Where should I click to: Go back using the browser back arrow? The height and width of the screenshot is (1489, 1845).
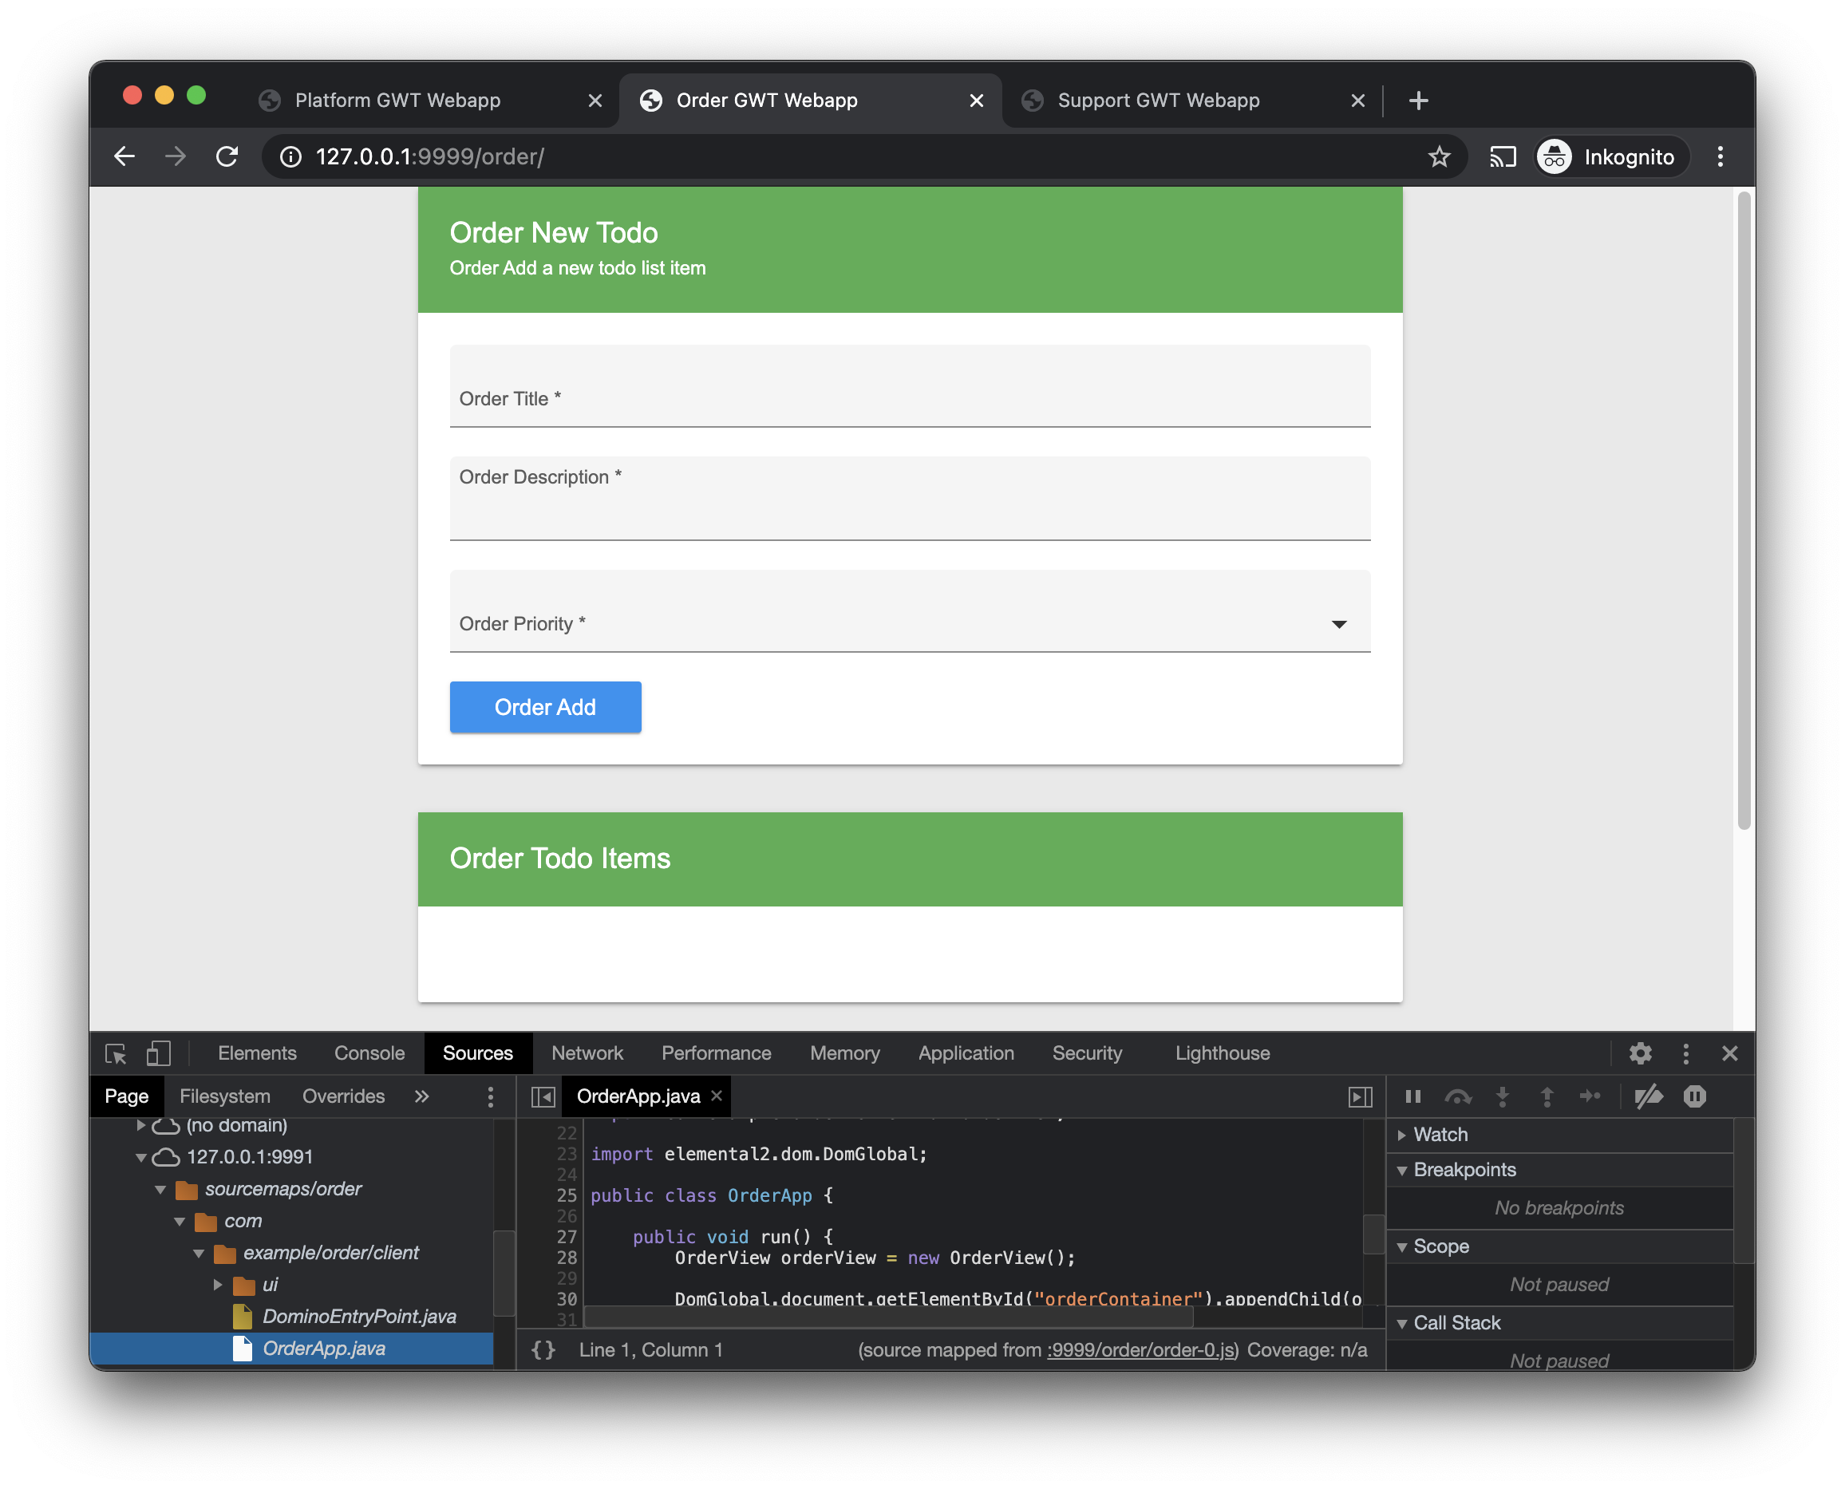click(x=124, y=156)
